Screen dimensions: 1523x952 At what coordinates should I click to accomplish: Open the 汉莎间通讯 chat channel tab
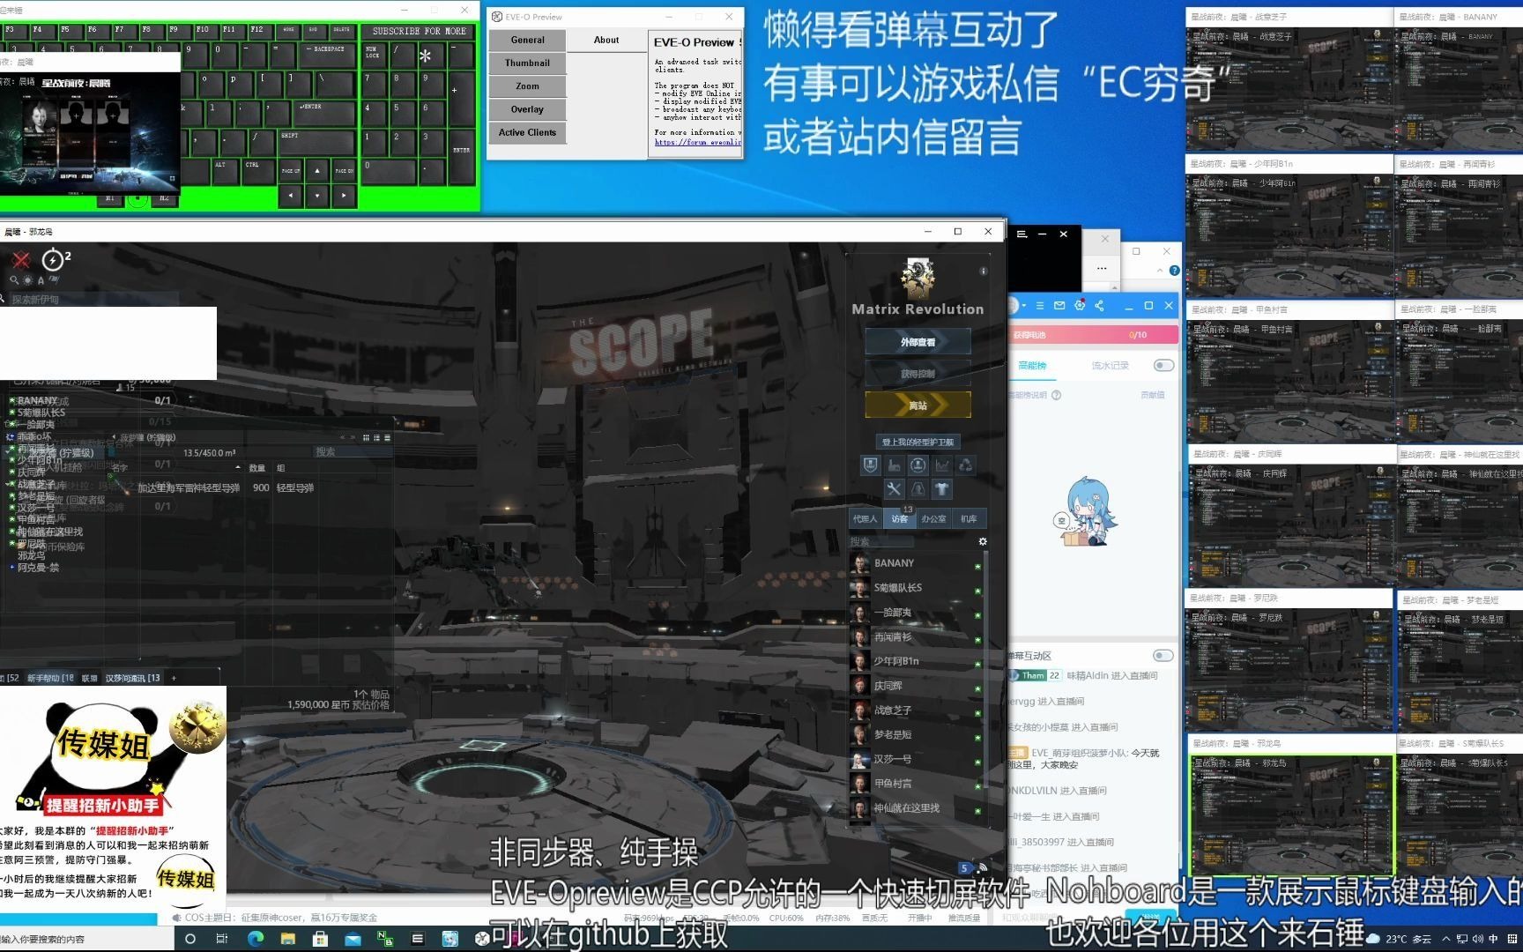pyautogui.click(x=133, y=678)
